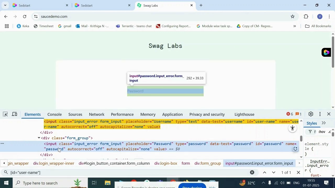Image resolution: width=335 pixels, height=188 pixels.
Task: Switch to the Console tab
Action: [54, 114]
